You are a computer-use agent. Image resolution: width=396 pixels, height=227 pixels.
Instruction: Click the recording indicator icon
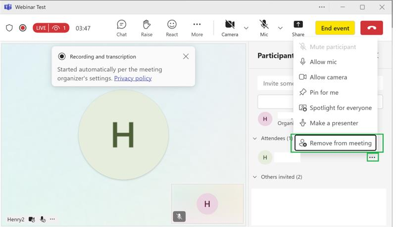(x=23, y=28)
